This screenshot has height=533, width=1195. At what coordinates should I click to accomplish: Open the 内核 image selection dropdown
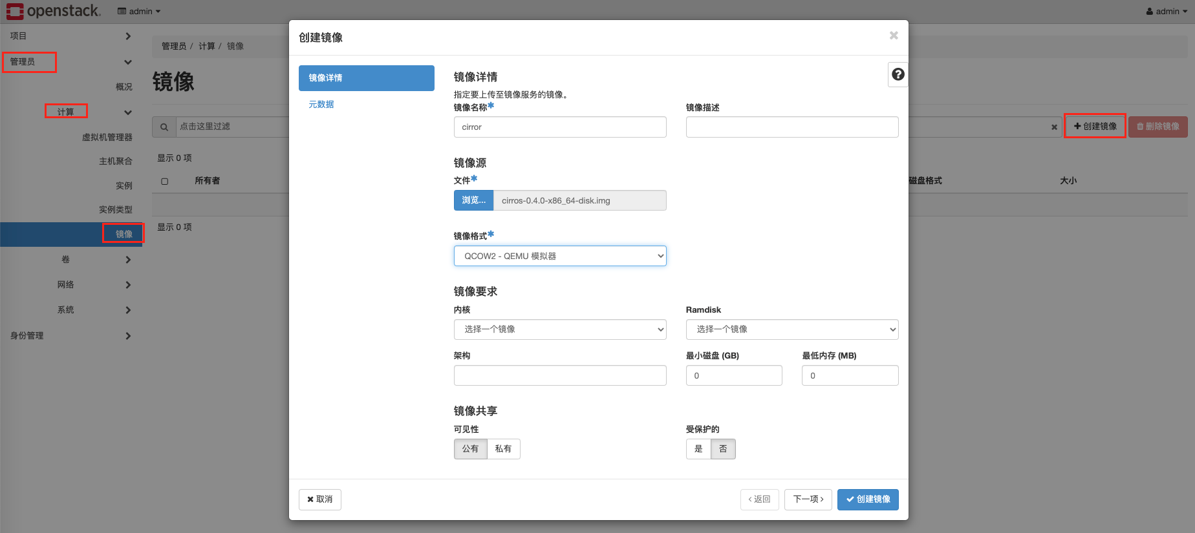click(x=560, y=329)
